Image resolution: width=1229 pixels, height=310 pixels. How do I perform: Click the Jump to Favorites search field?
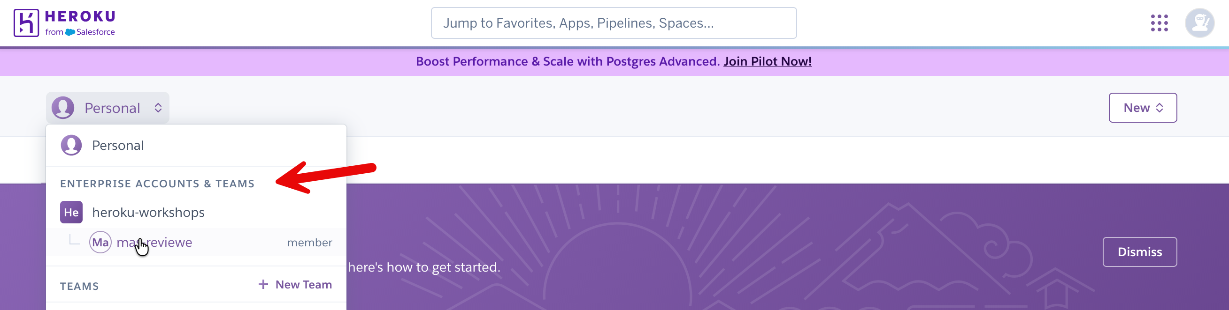(614, 22)
